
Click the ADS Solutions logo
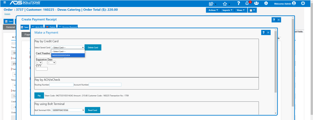pyautogui.click(x=25, y=3)
